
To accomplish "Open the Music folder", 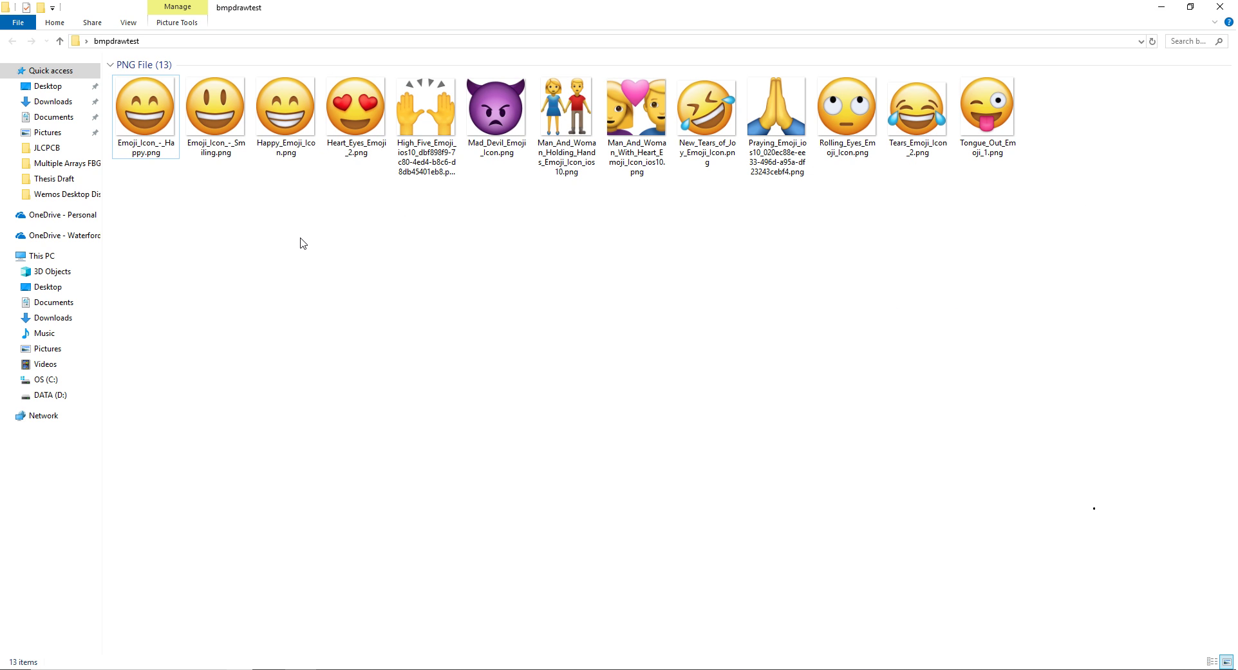I will click(x=44, y=333).
